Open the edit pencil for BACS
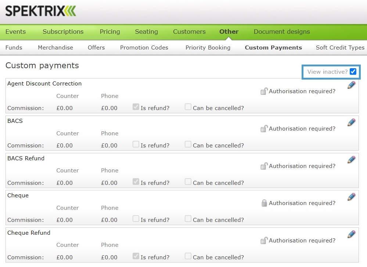This screenshot has height=267, width=367. (351, 122)
